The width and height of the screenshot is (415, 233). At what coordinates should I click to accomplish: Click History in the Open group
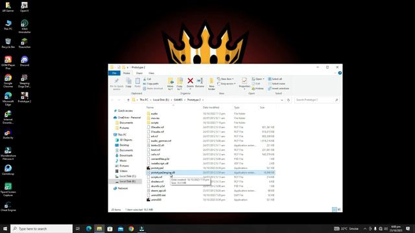pos(257,89)
